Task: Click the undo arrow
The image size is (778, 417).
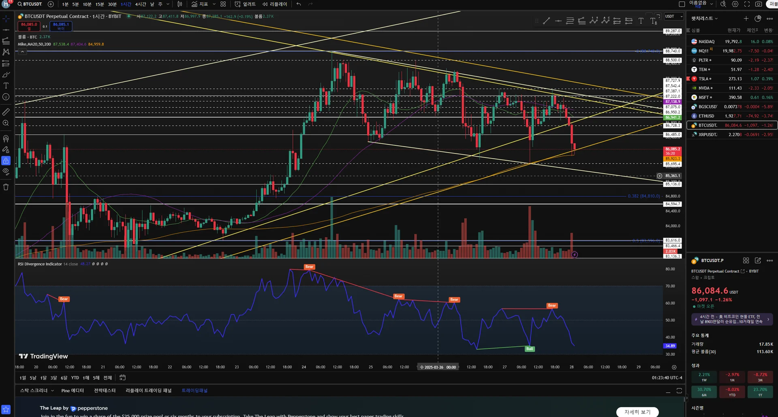Action: pos(299,4)
